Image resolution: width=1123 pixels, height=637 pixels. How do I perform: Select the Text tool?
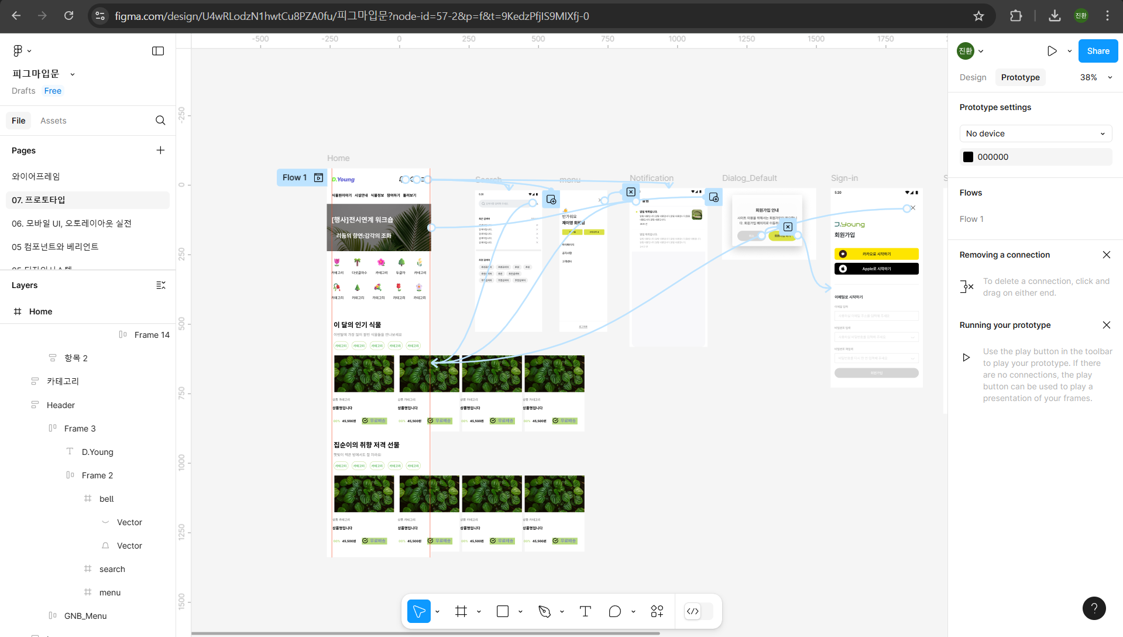[585, 611]
